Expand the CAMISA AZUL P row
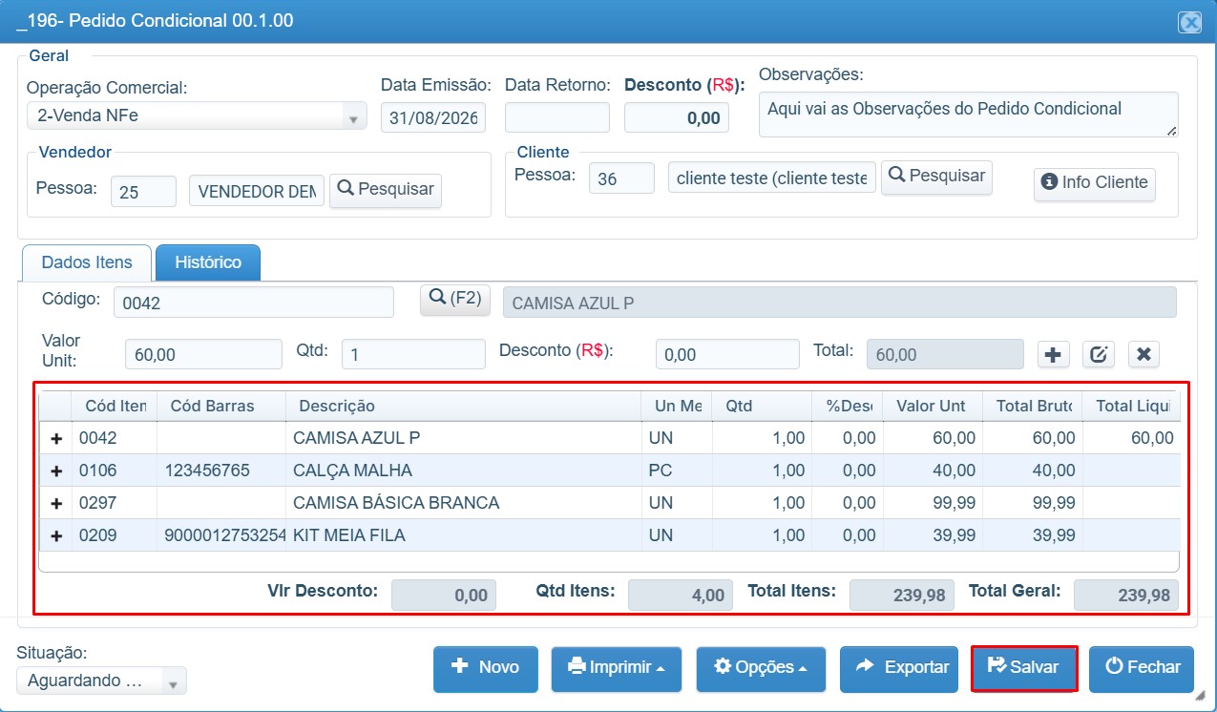The height and width of the screenshot is (712, 1217). click(x=56, y=438)
